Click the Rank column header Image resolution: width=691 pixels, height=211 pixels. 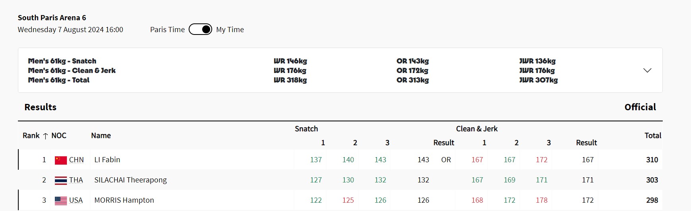point(31,136)
